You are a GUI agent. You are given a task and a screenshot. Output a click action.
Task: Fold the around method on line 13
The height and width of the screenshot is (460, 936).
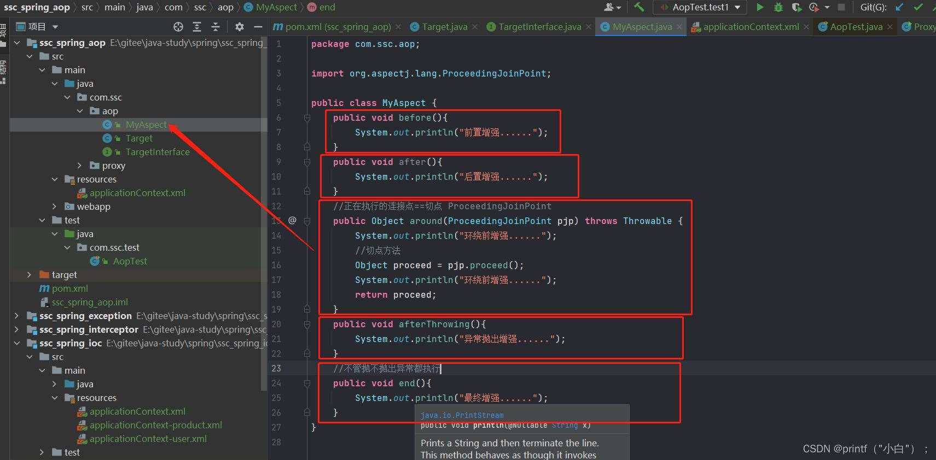(307, 221)
